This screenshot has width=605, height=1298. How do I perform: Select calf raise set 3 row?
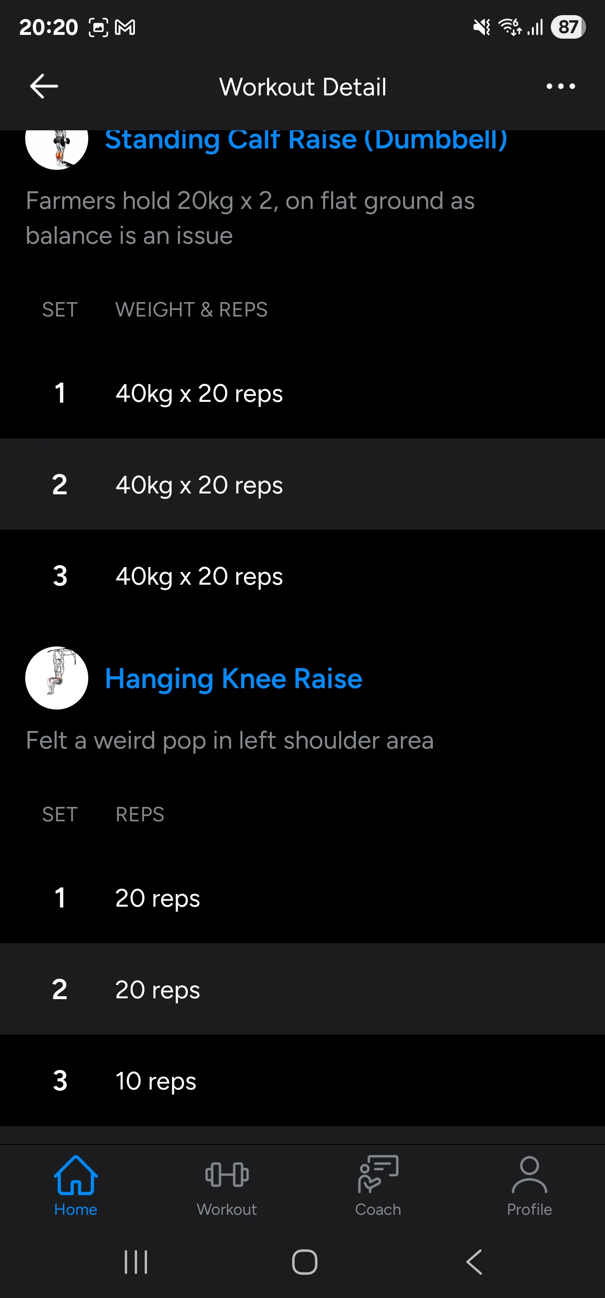[302, 575]
